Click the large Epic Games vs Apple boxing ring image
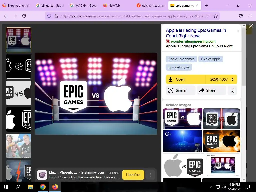Screen dimensions: 256x192 coord(96,94)
